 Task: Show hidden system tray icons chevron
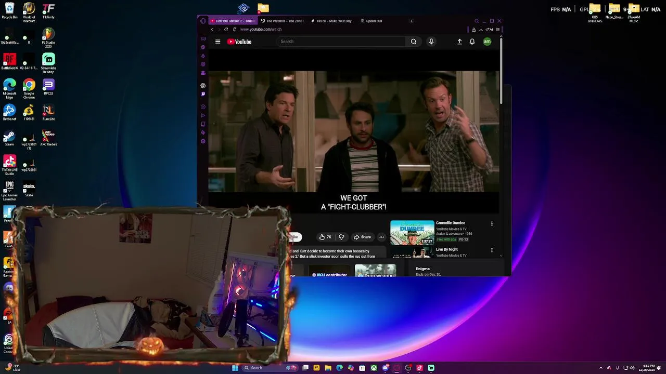click(x=601, y=368)
